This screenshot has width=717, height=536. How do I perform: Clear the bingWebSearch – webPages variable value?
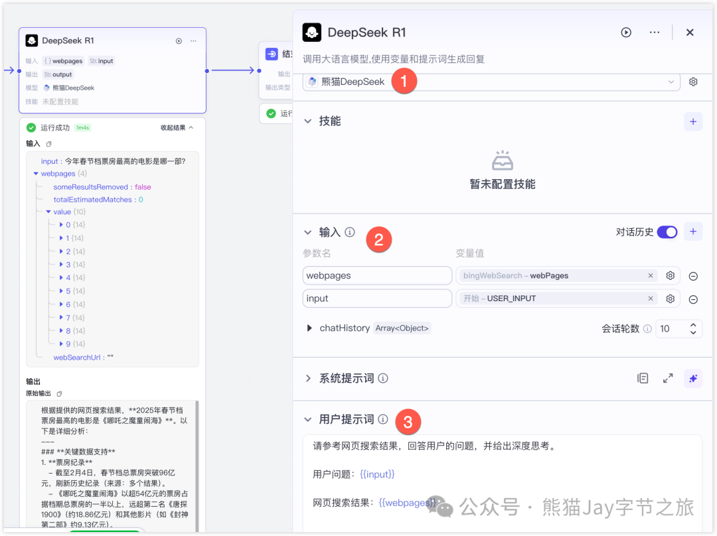tap(650, 275)
